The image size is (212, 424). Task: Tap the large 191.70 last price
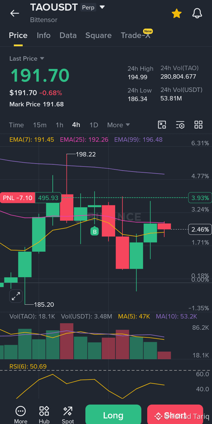click(40, 75)
